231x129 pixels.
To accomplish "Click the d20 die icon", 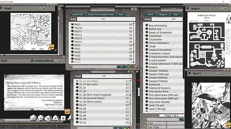I will [33, 118].
